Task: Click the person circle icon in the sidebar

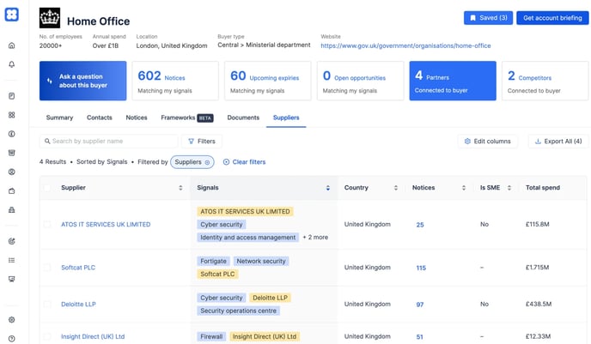Action: point(12,172)
